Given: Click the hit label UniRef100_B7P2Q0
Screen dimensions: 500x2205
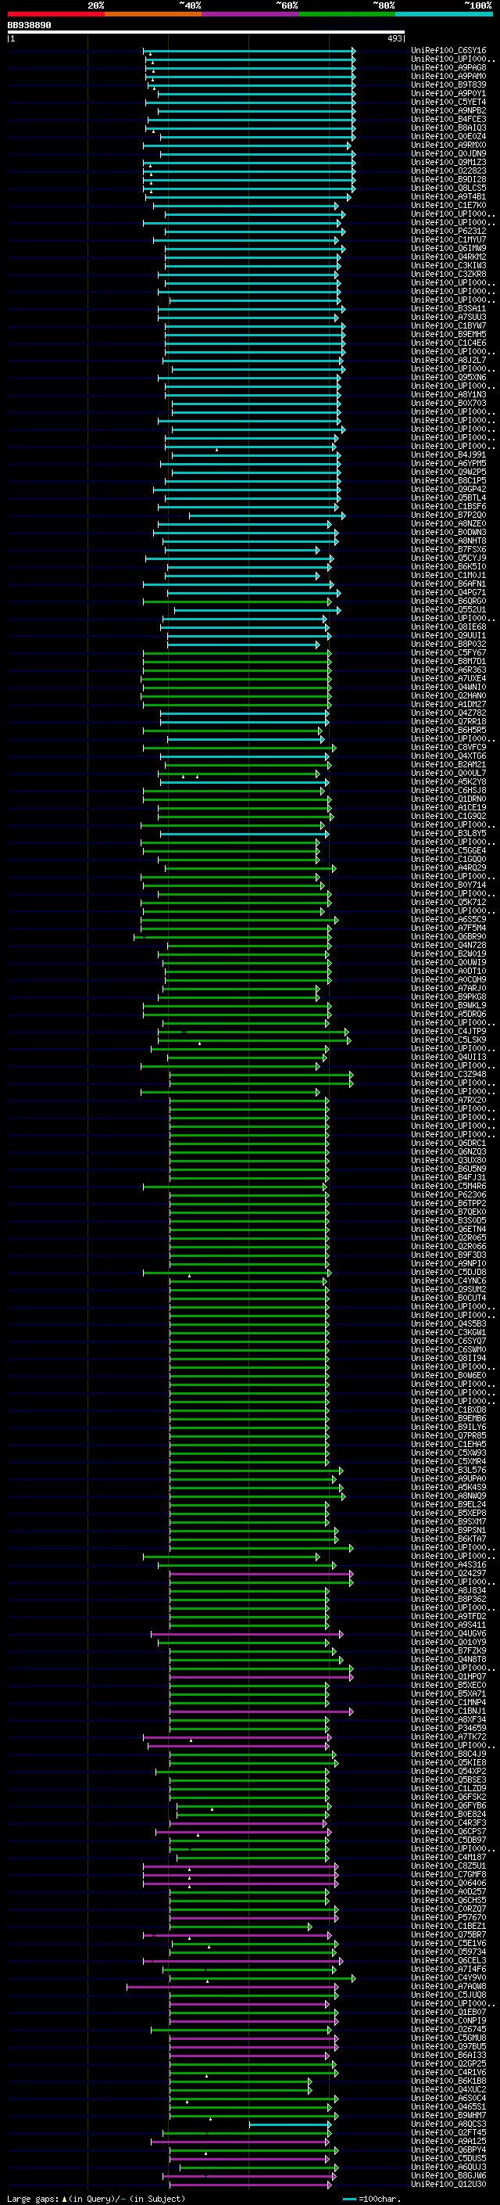Looking at the screenshot, I should coord(448,515).
